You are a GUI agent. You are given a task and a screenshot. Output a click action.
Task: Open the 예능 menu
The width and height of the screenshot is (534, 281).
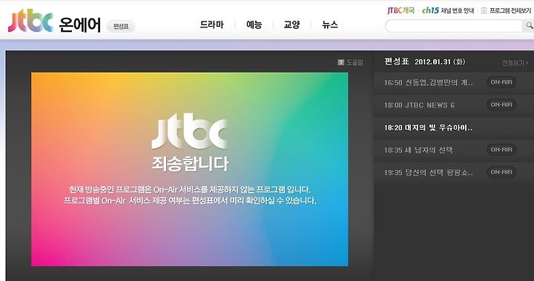pyautogui.click(x=254, y=24)
